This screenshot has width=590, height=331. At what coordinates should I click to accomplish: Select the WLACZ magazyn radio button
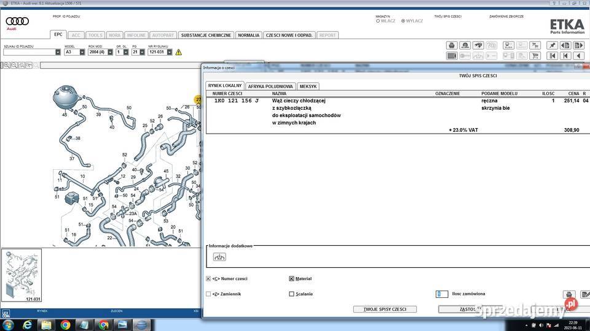[x=377, y=21]
